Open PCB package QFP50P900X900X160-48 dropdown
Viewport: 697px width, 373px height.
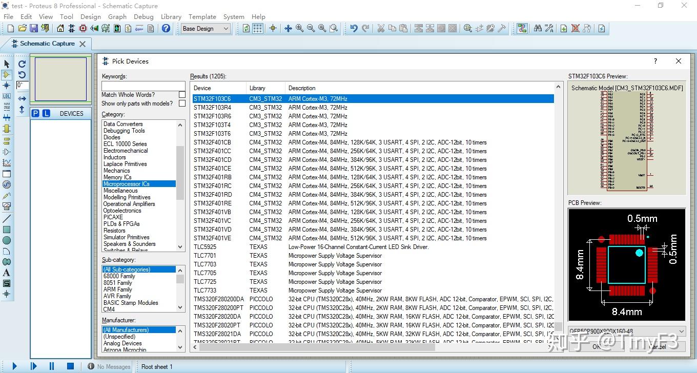tap(627, 331)
